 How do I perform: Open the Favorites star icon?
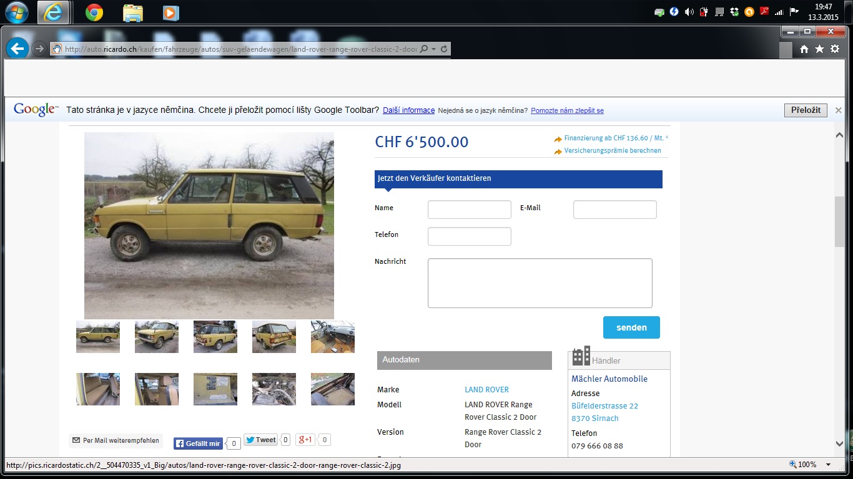click(x=819, y=49)
